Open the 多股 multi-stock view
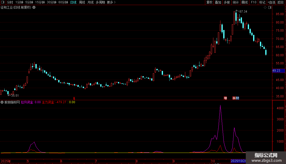Image resolution: width=286 pixels, height=164 pixels. click(227, 2)
